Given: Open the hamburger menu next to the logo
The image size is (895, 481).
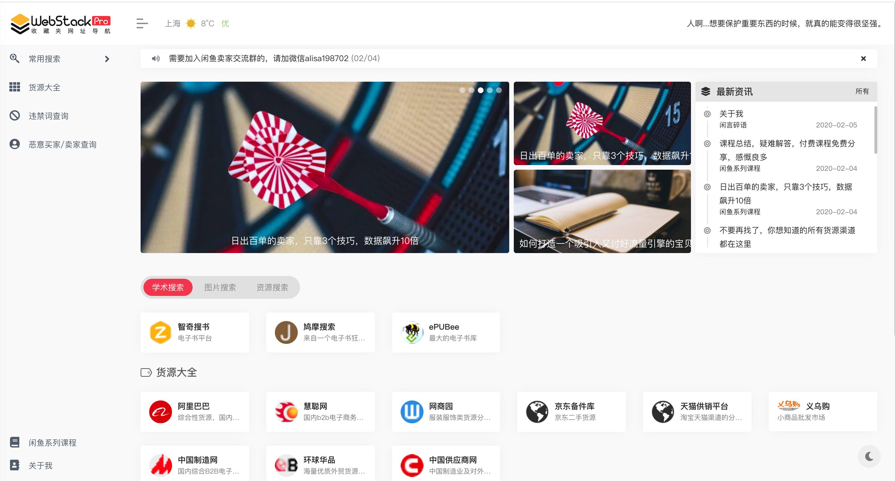Looking at the screenshot, I should [x=142, y=23].
